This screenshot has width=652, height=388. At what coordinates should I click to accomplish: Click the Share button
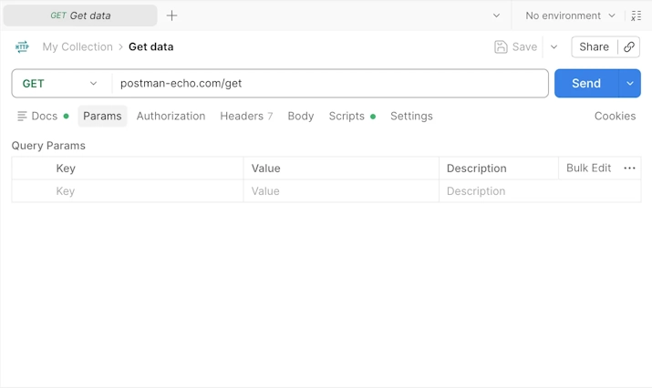(594, 46)
